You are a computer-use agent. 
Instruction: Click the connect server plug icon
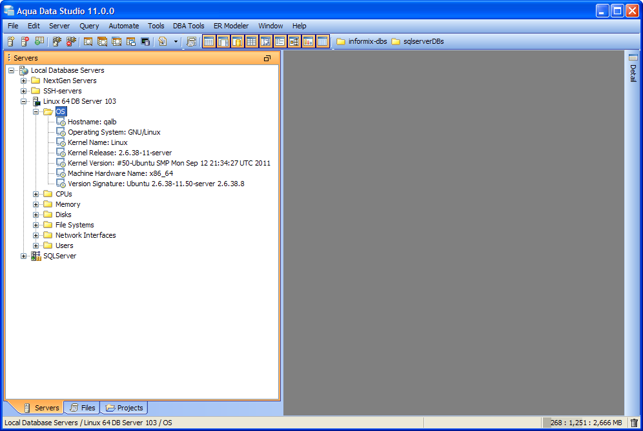point(57,41)
